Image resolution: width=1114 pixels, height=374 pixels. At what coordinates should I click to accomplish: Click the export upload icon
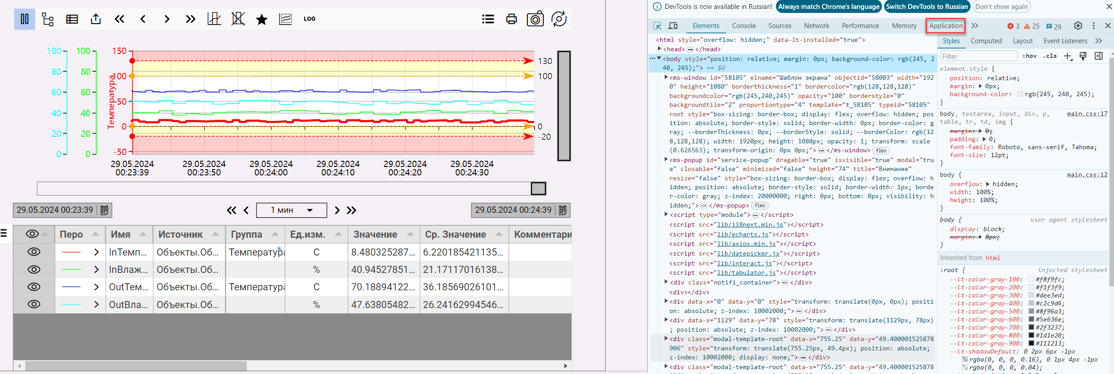pos(95,19)
